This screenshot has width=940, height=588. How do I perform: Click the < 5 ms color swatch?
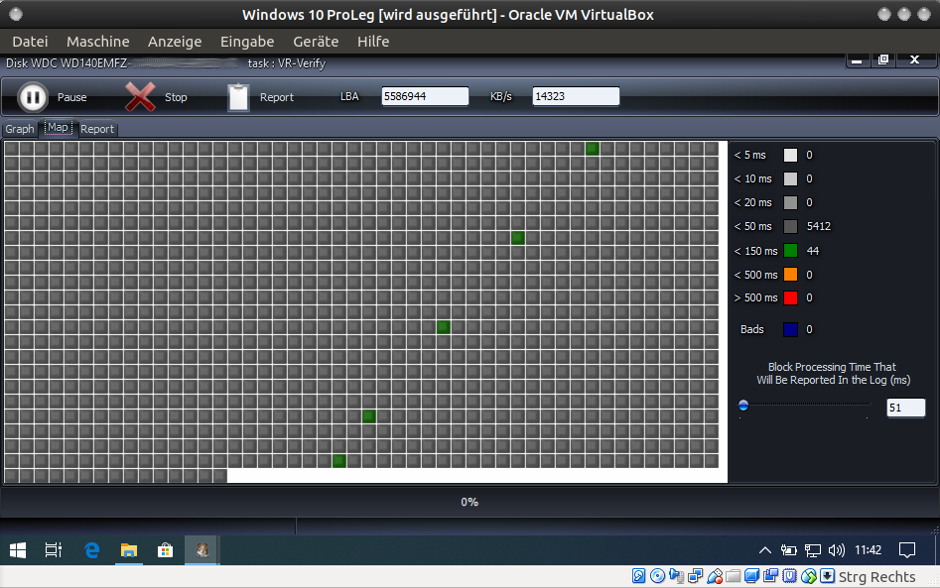pos(791,155)
